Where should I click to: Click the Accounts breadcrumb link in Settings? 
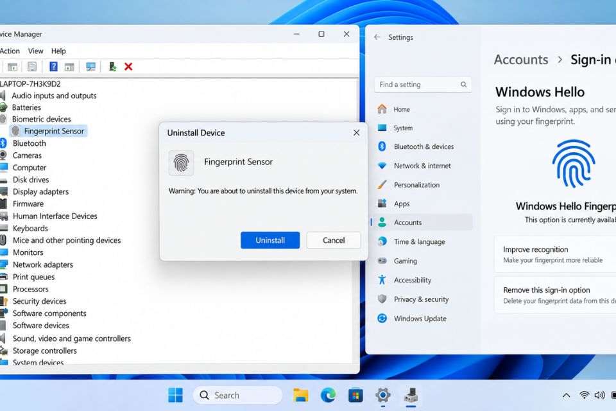pyautogui.click(x=521, y=59)
